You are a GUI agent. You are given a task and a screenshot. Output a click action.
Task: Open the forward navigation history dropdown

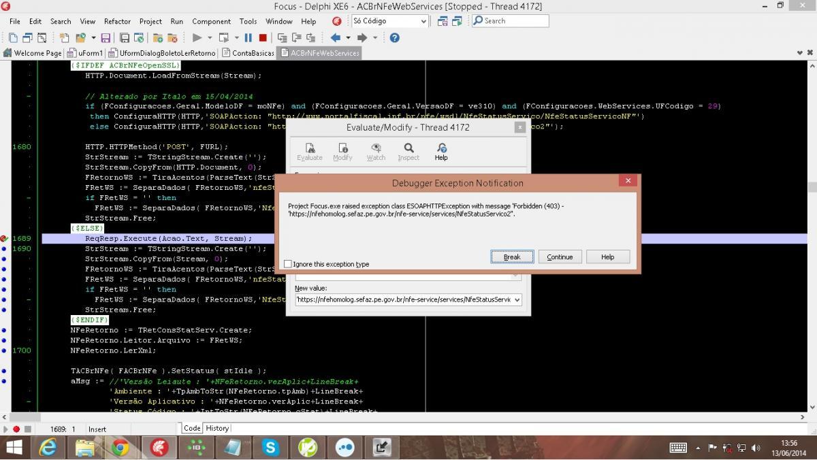375,38
